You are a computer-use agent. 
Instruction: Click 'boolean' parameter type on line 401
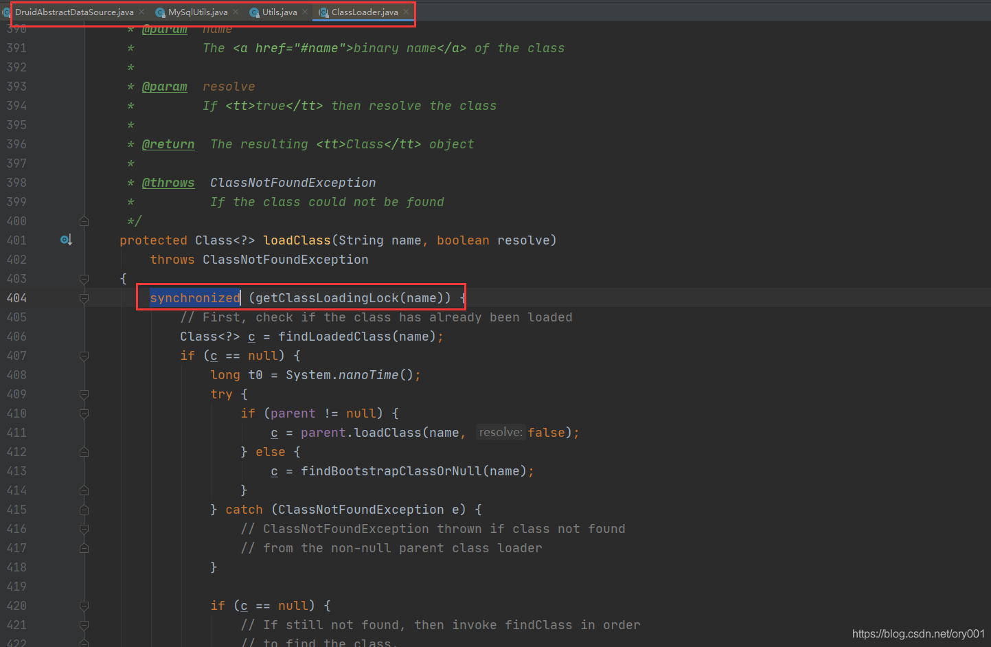click(x=463, y=240)
